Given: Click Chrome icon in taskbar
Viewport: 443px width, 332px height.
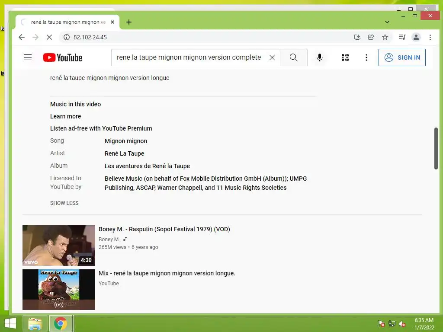Looking at the screenshot, I should [61, 323].
